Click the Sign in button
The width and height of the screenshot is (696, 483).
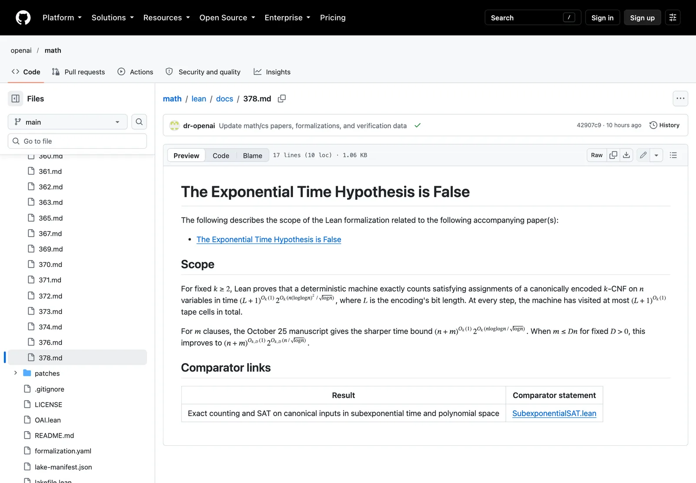[602, 18]
